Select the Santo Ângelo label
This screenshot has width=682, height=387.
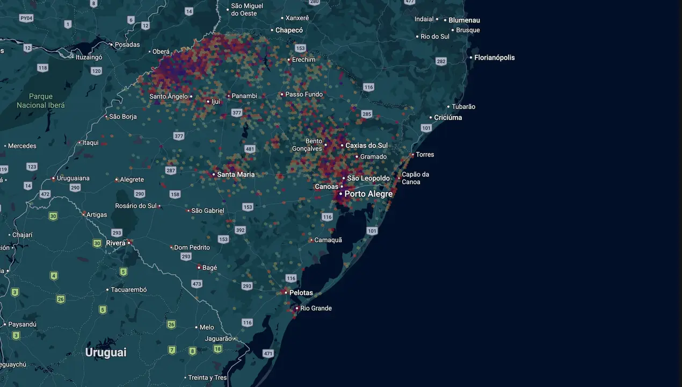click(x=169, y=97)
